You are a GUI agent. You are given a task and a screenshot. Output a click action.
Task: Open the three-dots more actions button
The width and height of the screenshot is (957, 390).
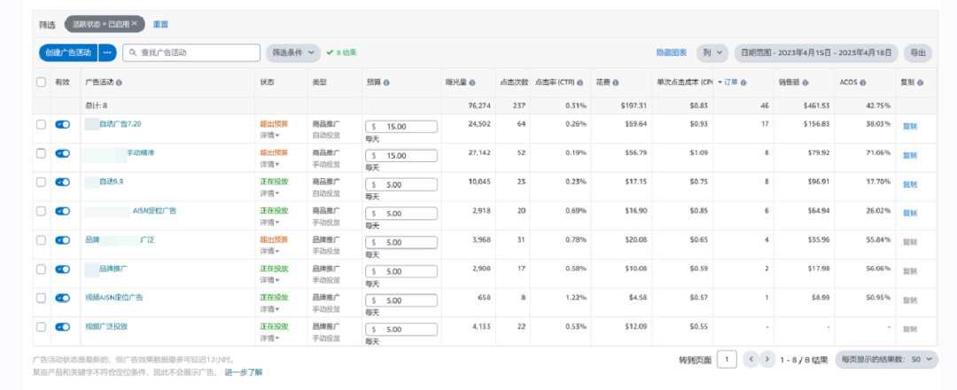(x=107, y=52)
